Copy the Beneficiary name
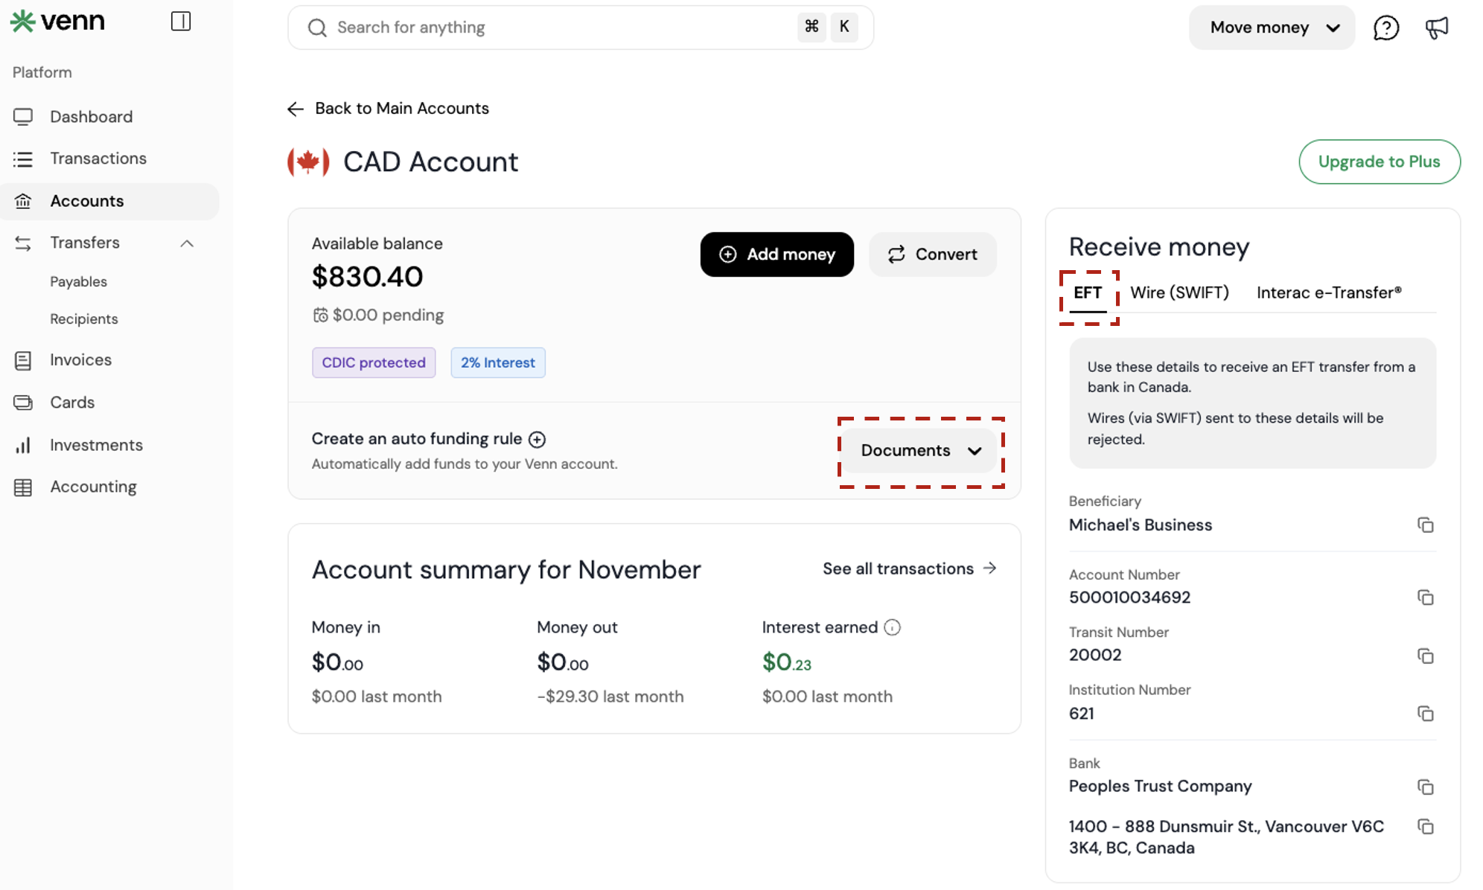 (x=1425, y=525)
